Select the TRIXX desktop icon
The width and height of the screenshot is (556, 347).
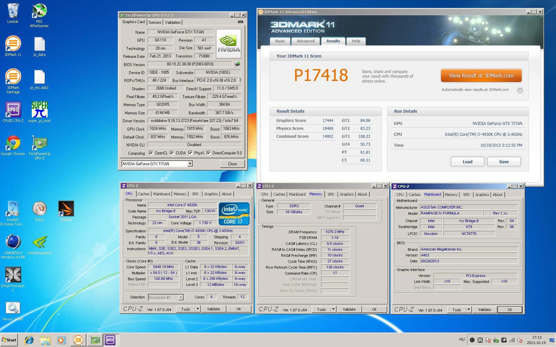[x=39, y=212]
